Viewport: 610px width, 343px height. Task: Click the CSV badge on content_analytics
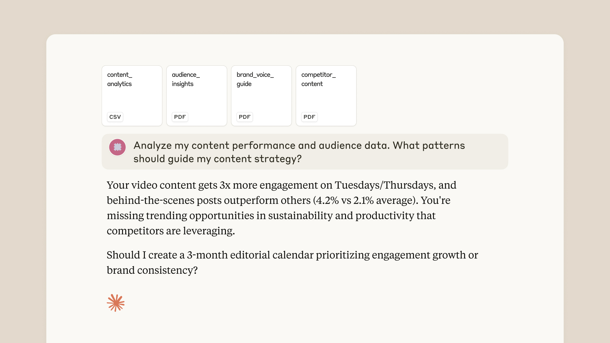(115, 117)
